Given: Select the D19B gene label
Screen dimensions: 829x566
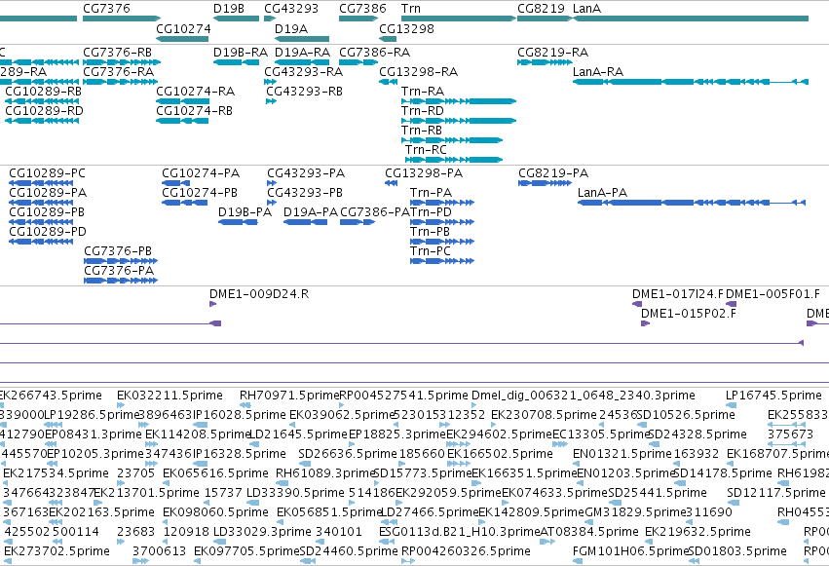Looking at the screenshot, I should coord(228,9).
